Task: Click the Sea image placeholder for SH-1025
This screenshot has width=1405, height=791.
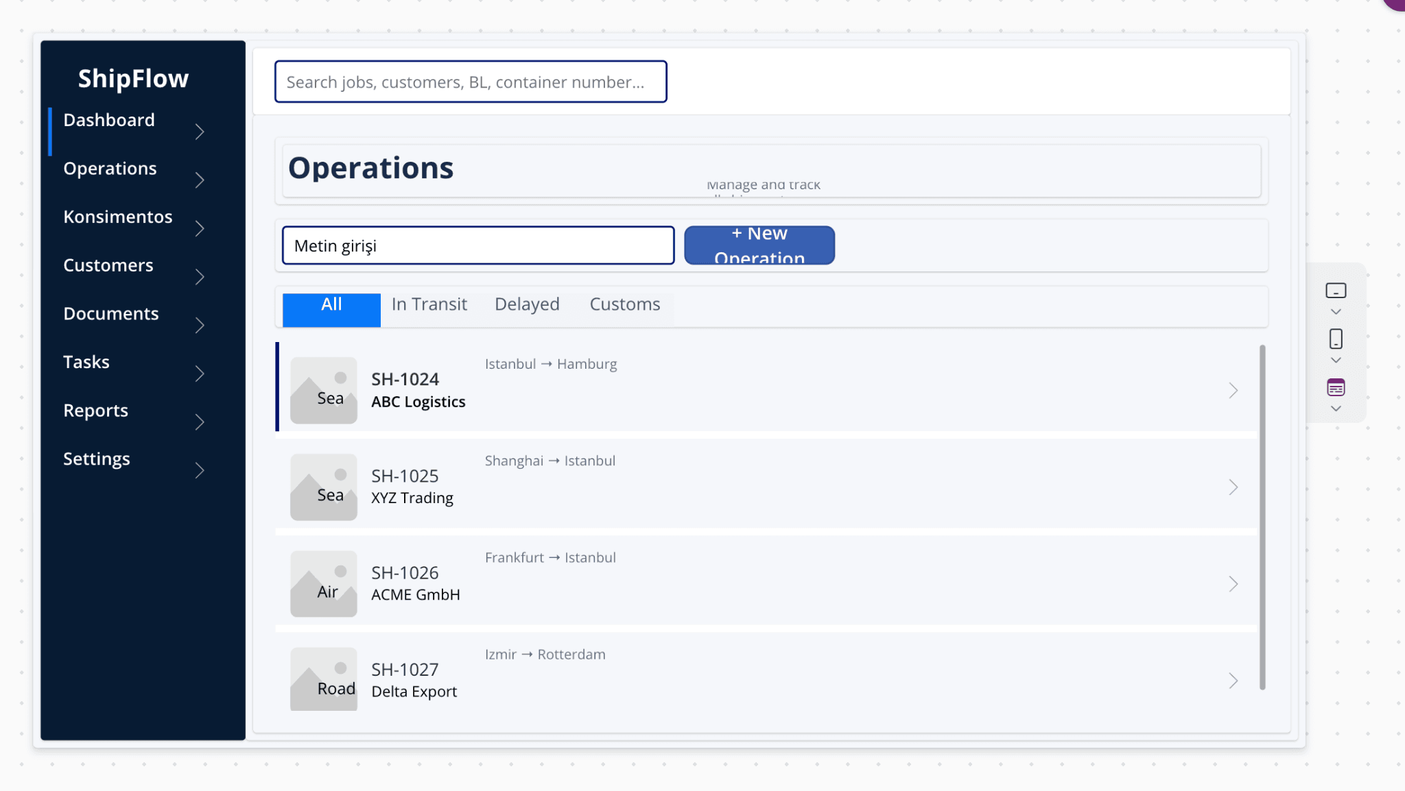Action: pyautogui.click(x=323, y=487)
